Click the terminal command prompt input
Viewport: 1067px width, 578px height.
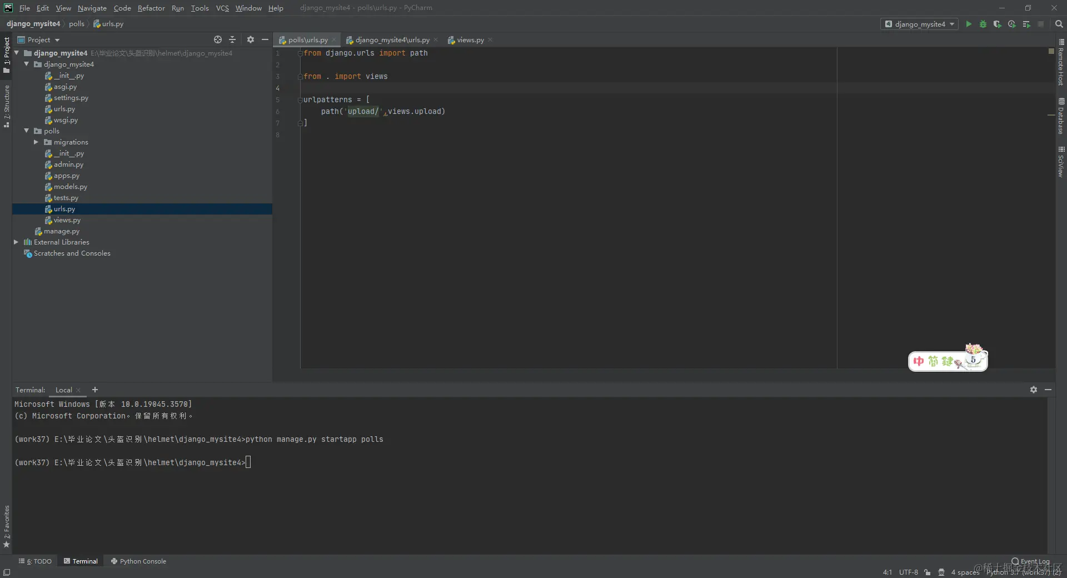[x=248, y=462]
